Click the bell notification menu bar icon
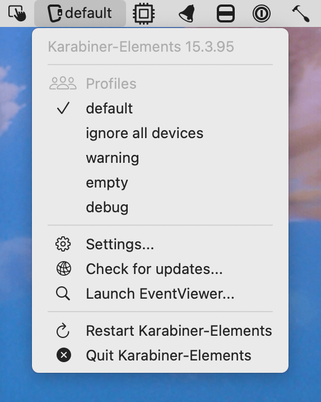 tap(187, 13)
